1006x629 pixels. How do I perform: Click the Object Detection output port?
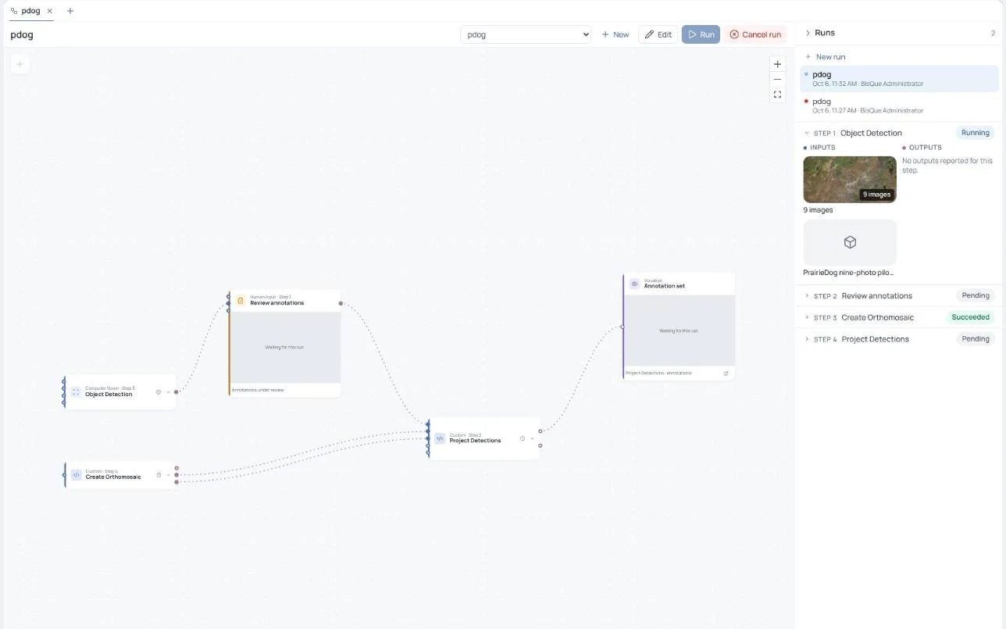(176, 392)
